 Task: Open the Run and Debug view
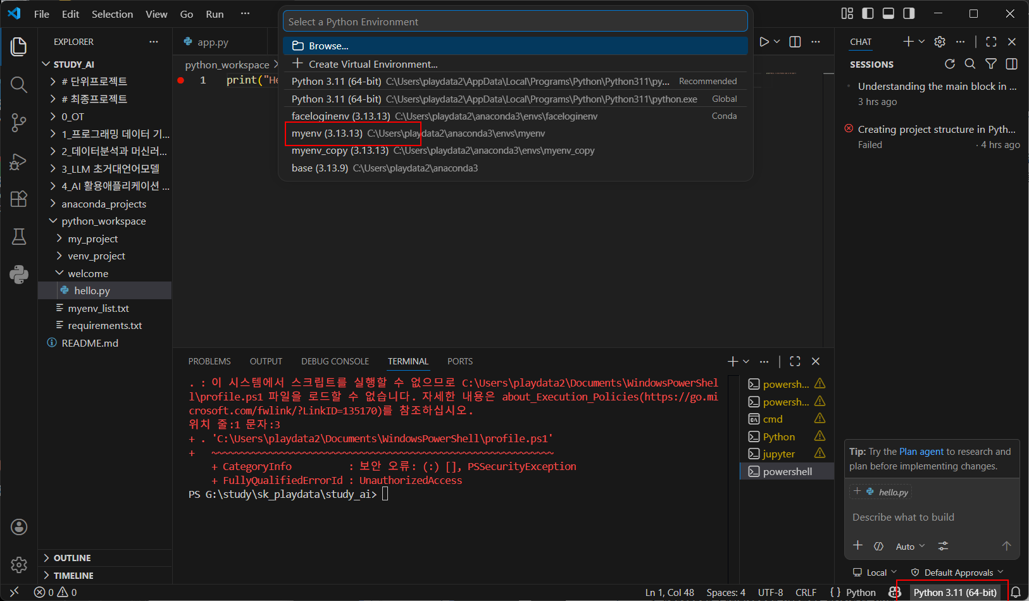coord(19,161)
